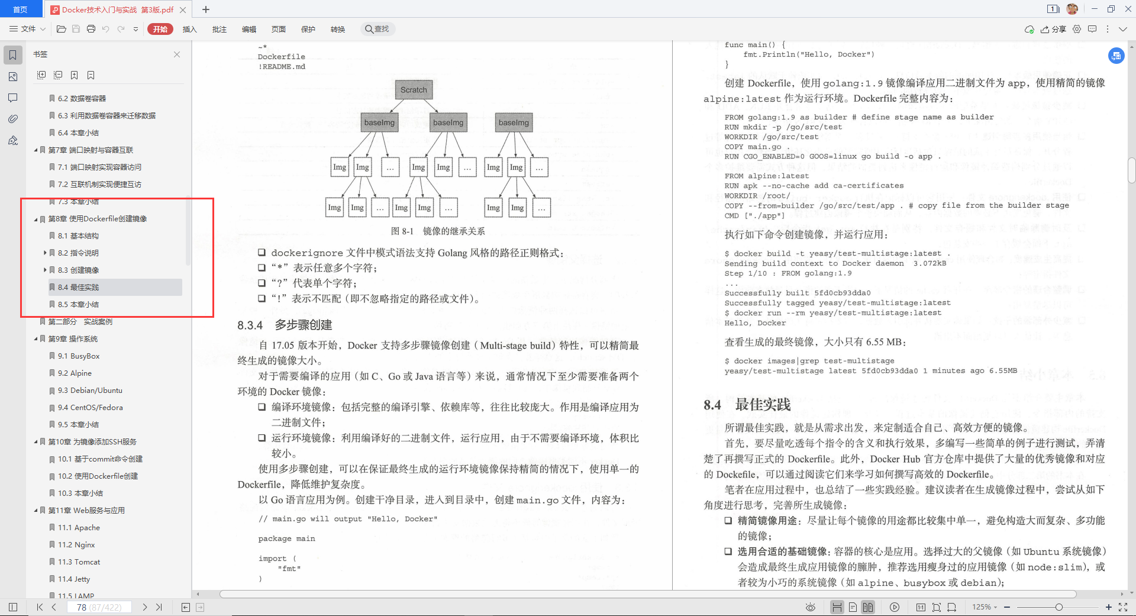Set zoom to actual size 1:1
This screenshot has width=1136, height=616.
point(921,607)
